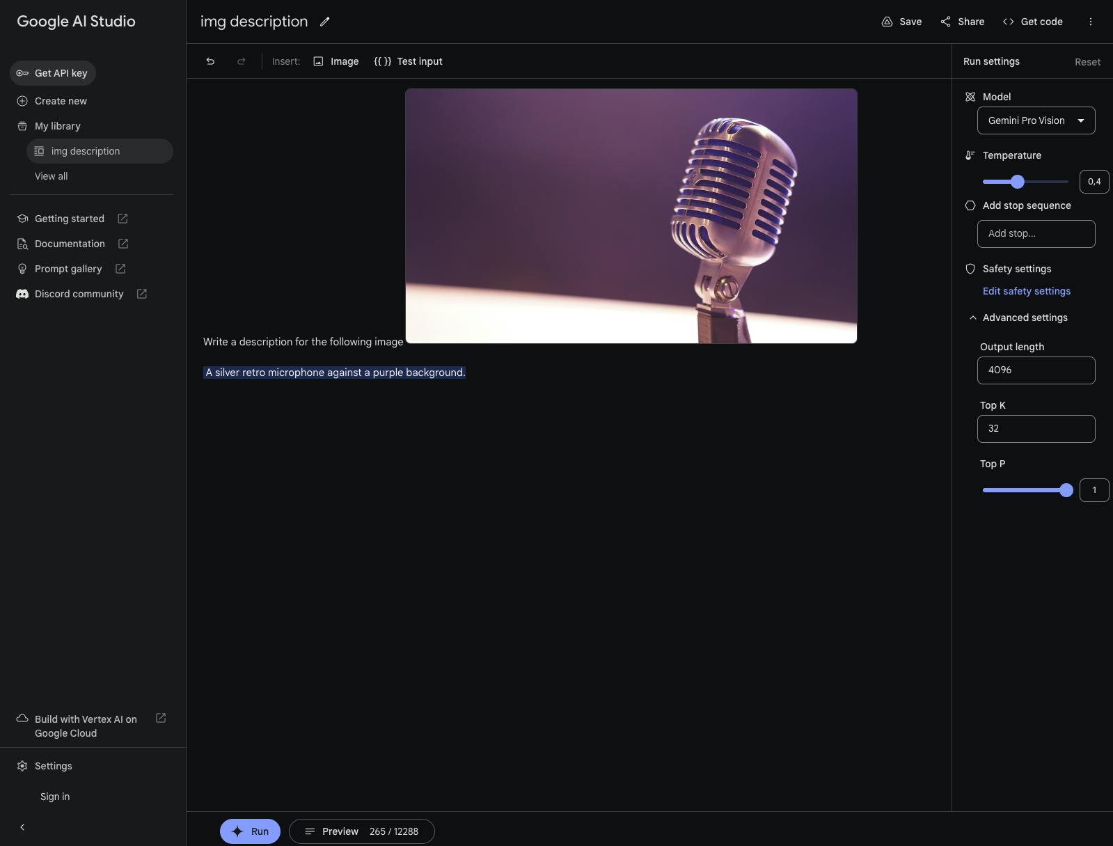Open Edit safety settings
The image size is (1113, 846).
tap(1027, 291)
